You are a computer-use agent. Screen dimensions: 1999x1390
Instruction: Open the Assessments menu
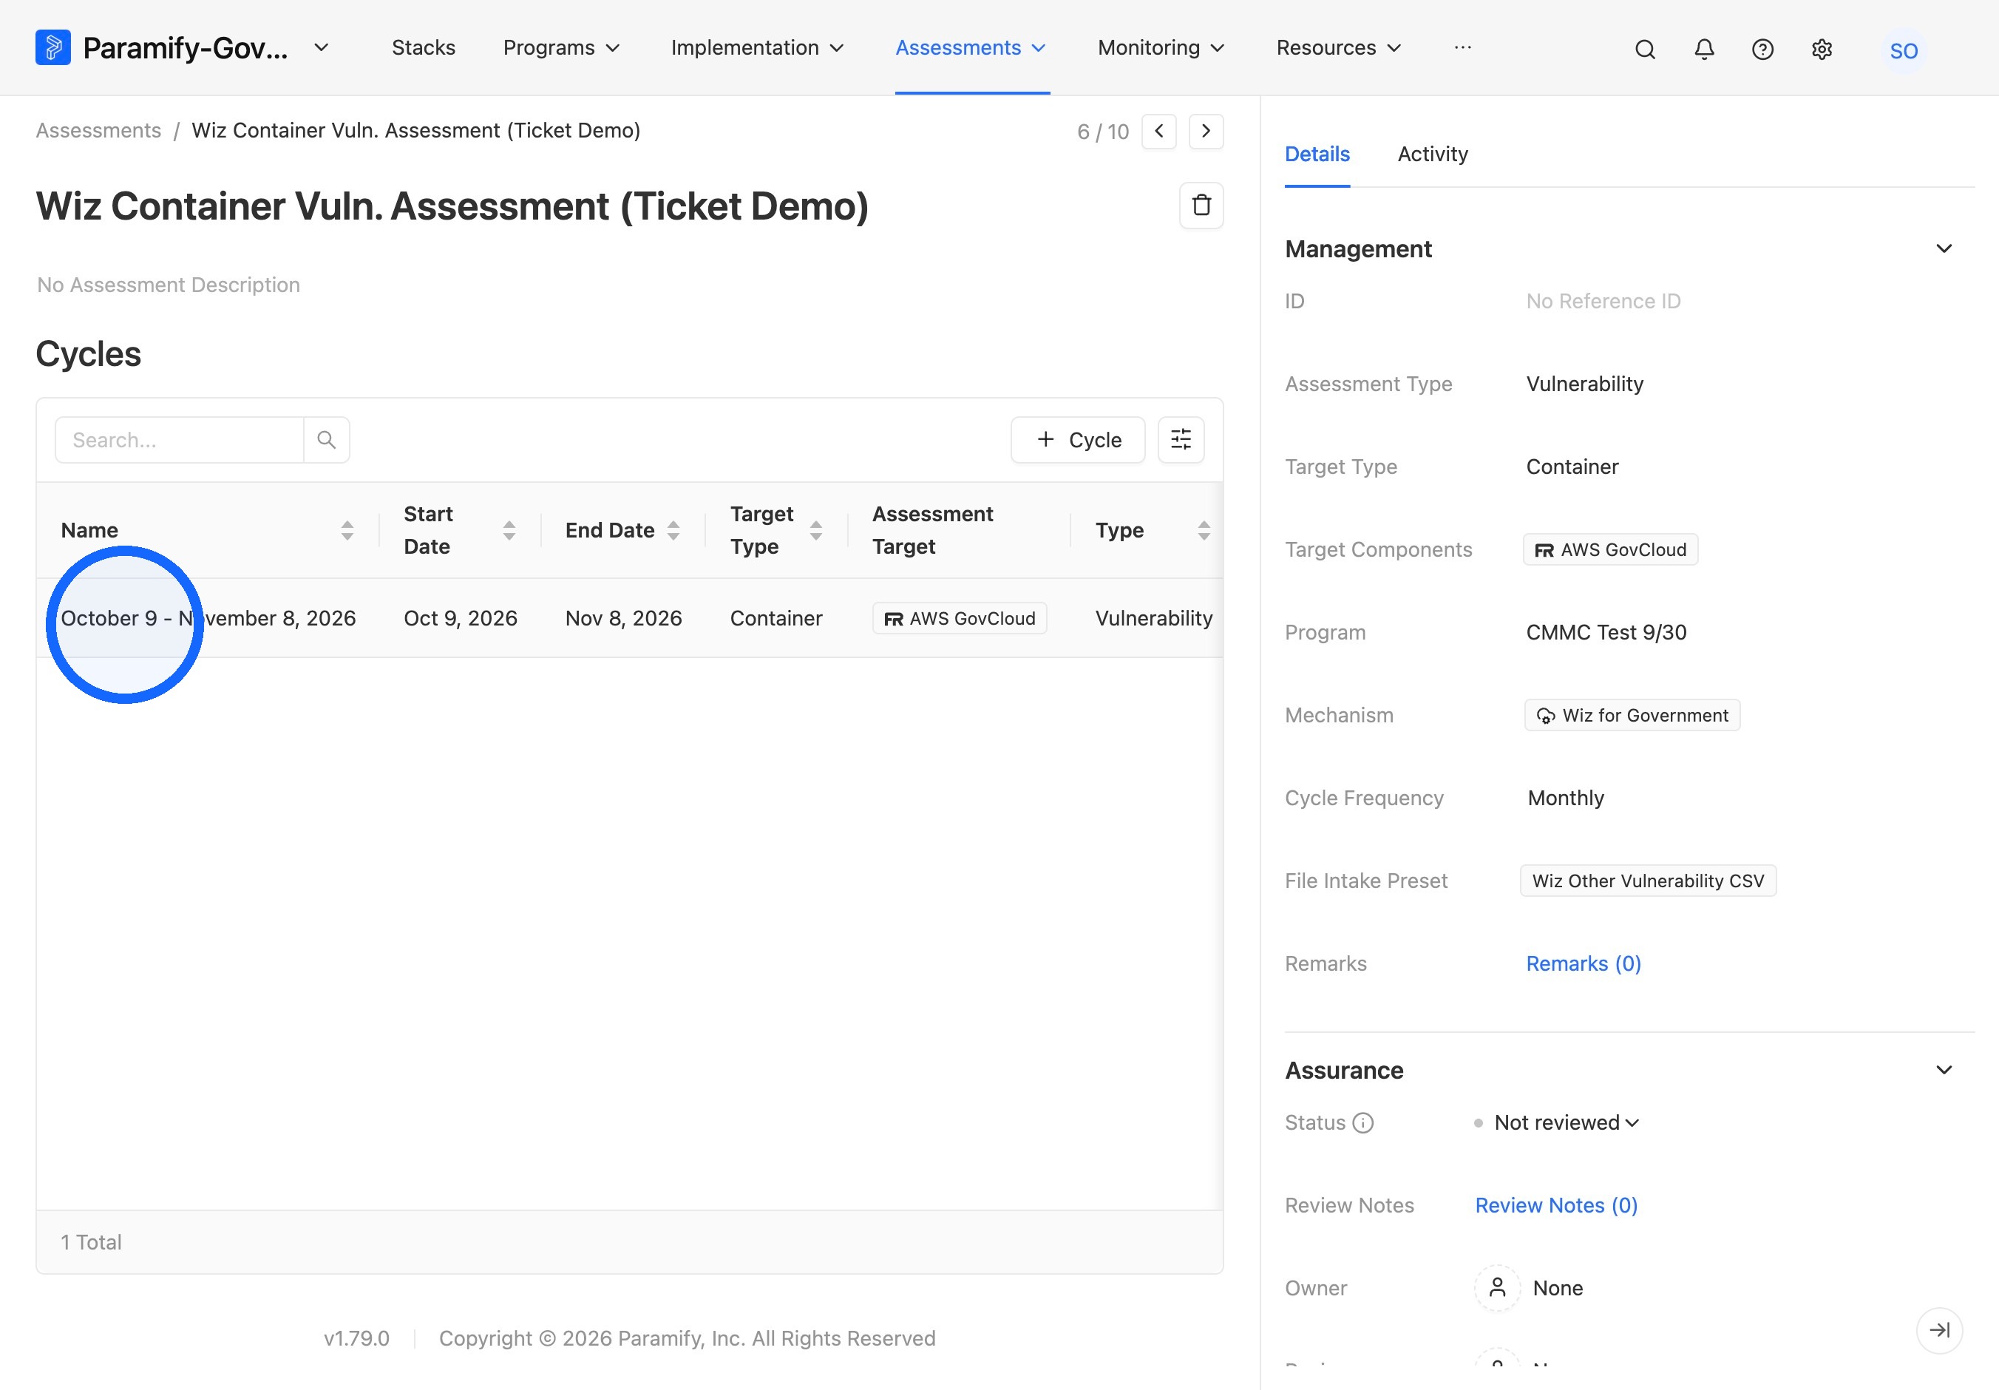coord(971,48)
